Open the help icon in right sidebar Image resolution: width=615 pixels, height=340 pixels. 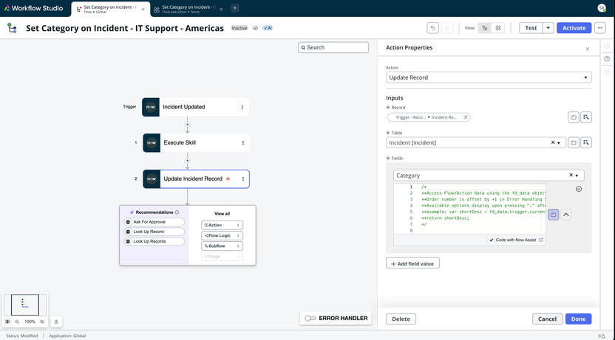pos(607,59)
